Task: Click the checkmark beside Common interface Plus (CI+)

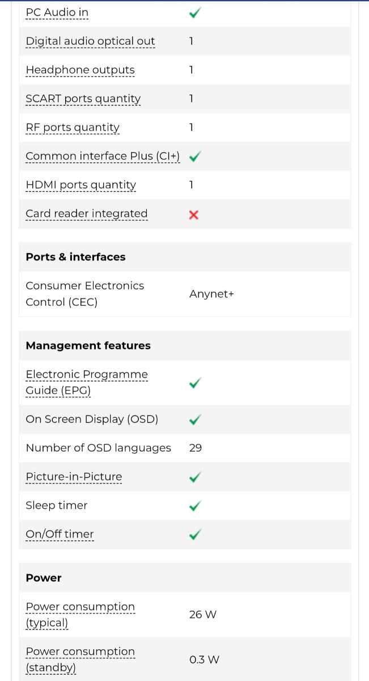Action: point(194,156)
